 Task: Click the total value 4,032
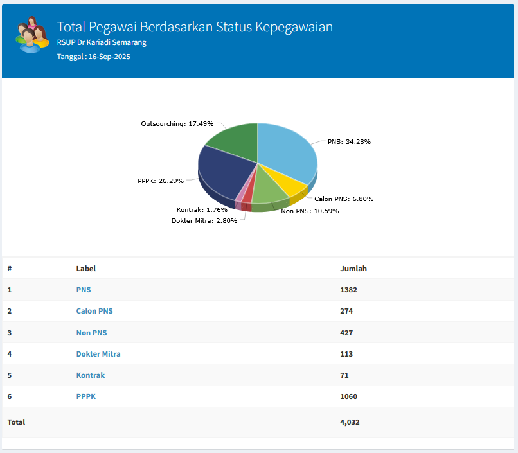point(351,422)
